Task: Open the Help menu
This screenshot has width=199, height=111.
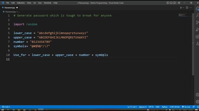Action: [55, 3]
